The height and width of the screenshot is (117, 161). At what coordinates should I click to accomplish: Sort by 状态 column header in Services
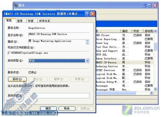coord(137,31)
